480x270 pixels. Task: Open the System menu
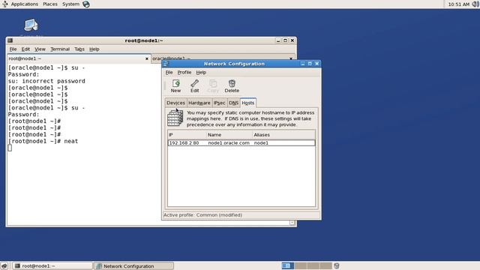point(70,4)
